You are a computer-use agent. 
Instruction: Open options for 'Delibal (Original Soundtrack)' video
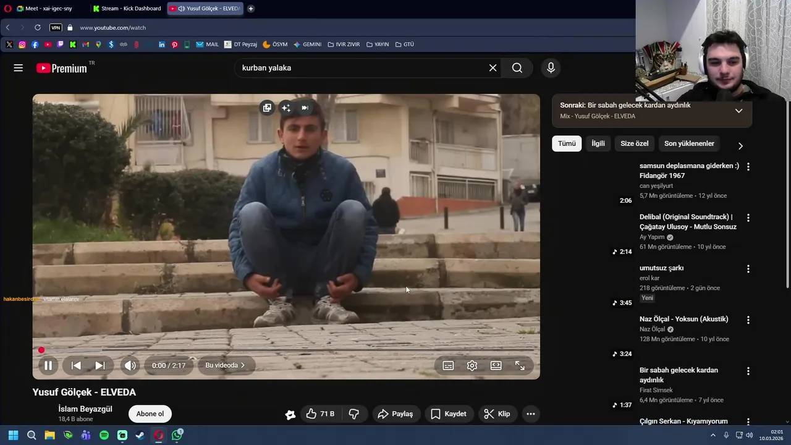click(x=748, y=218)
